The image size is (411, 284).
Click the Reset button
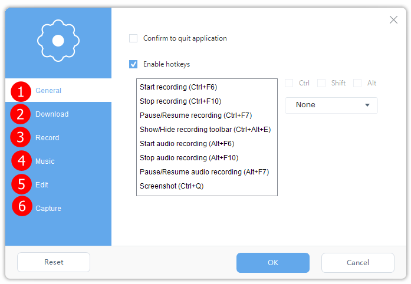54,262
